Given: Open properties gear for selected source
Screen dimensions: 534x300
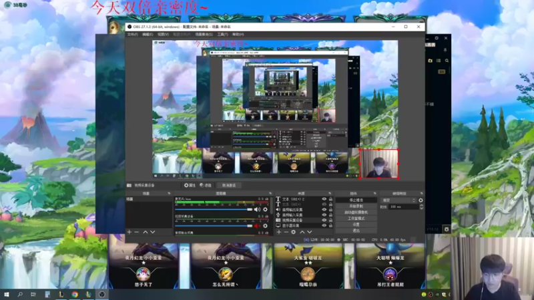Looking at the screenshot, I should pos(190,185).
